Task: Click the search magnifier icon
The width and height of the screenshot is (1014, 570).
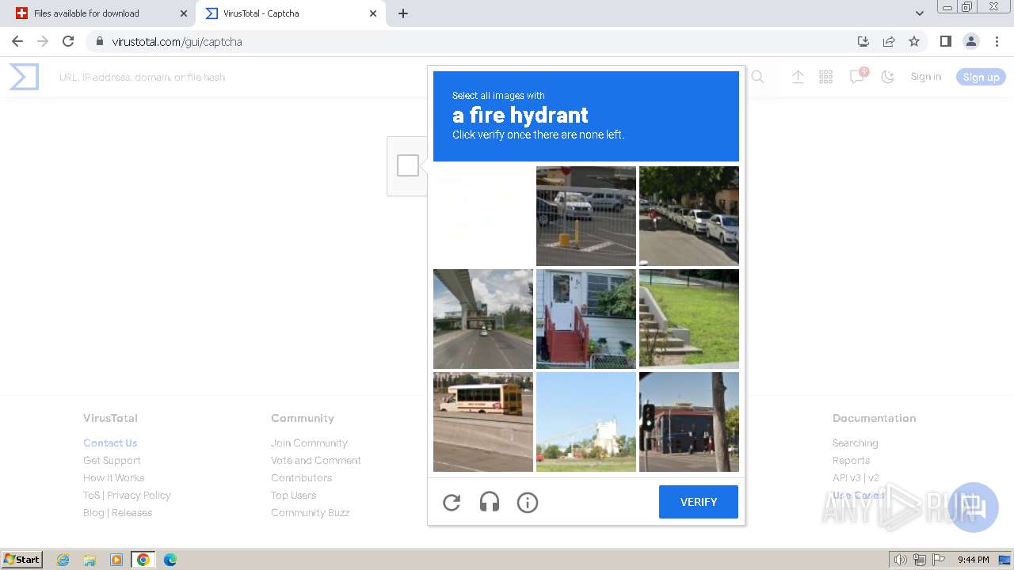Action: (x=757, y=77)
